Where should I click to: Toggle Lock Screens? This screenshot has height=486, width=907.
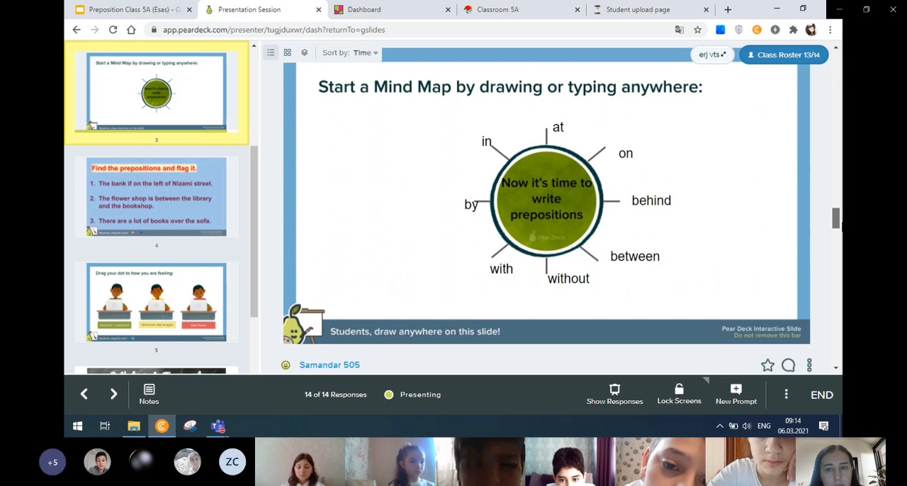(679, 395)
